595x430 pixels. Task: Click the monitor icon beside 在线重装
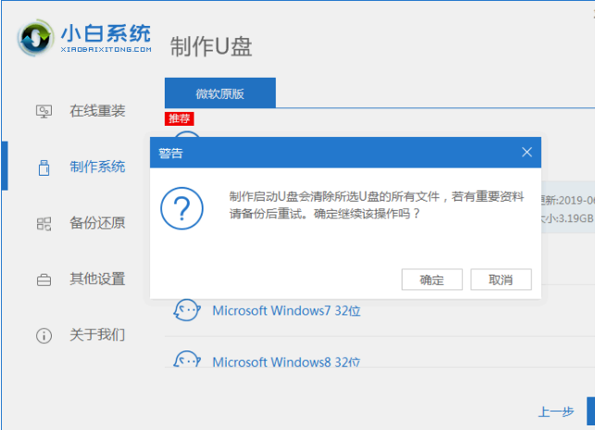[x=44, y=112]
